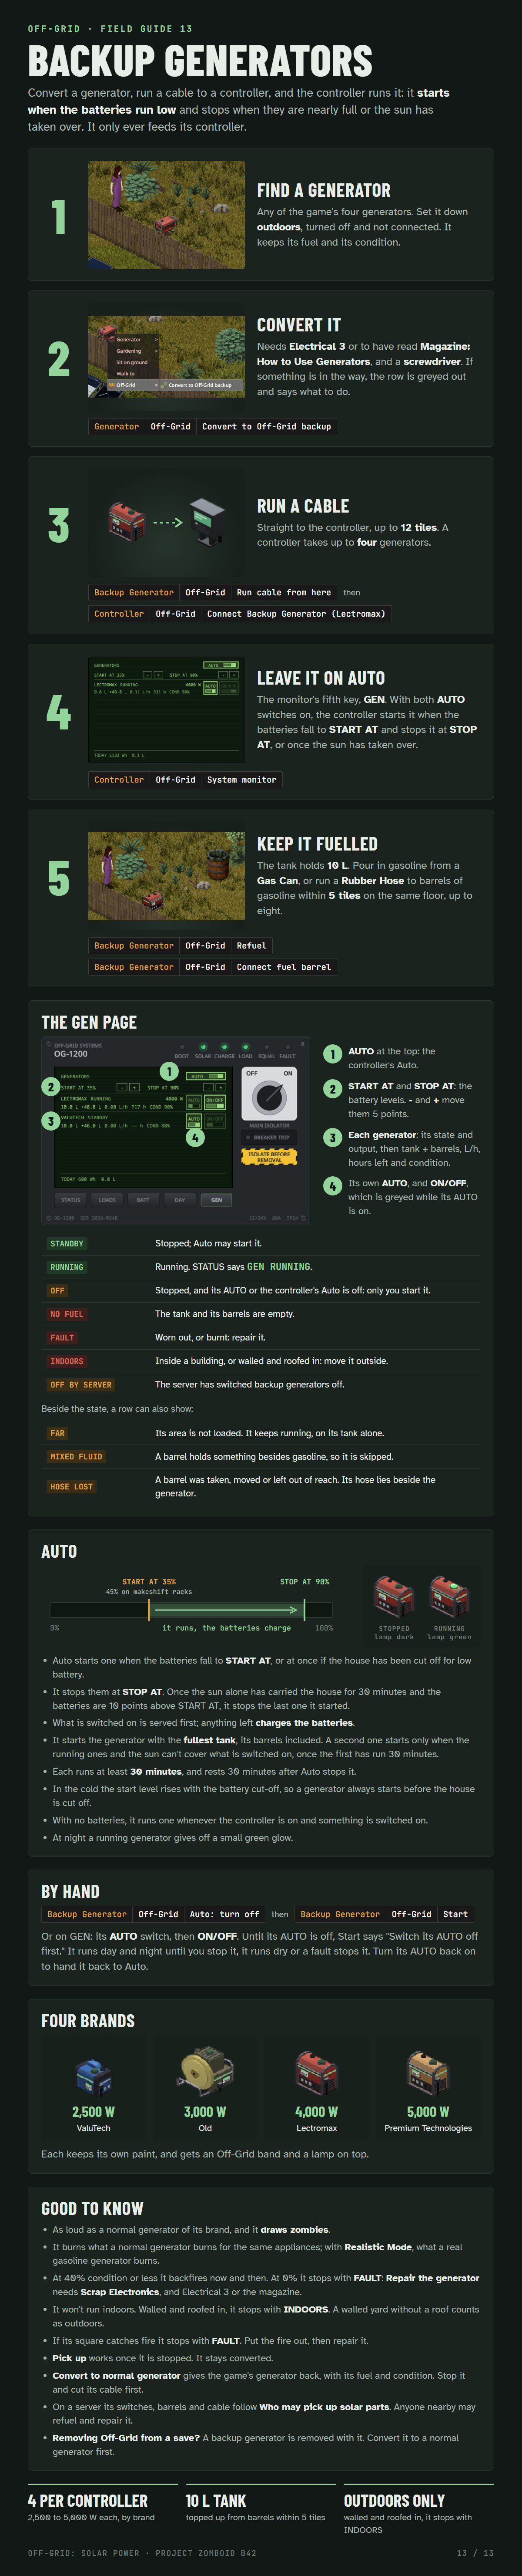Click START AT 35% marker on Auto bar
This screenshot has width=522, height=2576.
tap(149, 1609)
